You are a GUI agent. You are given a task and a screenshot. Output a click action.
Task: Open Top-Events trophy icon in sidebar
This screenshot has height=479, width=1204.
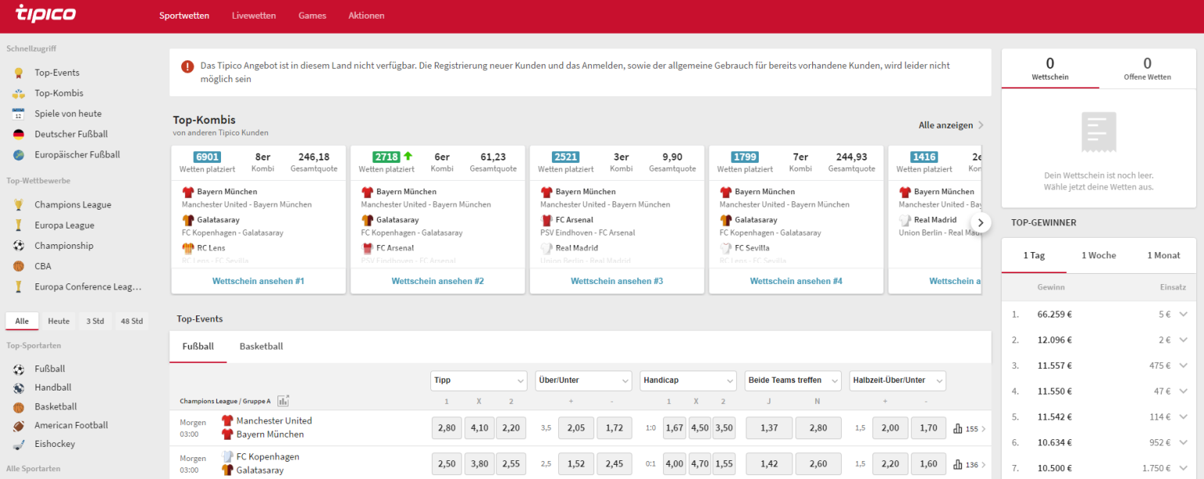18,73
